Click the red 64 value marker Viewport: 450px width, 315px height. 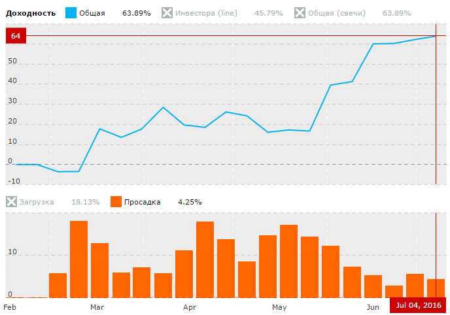[x=16, y=36]
